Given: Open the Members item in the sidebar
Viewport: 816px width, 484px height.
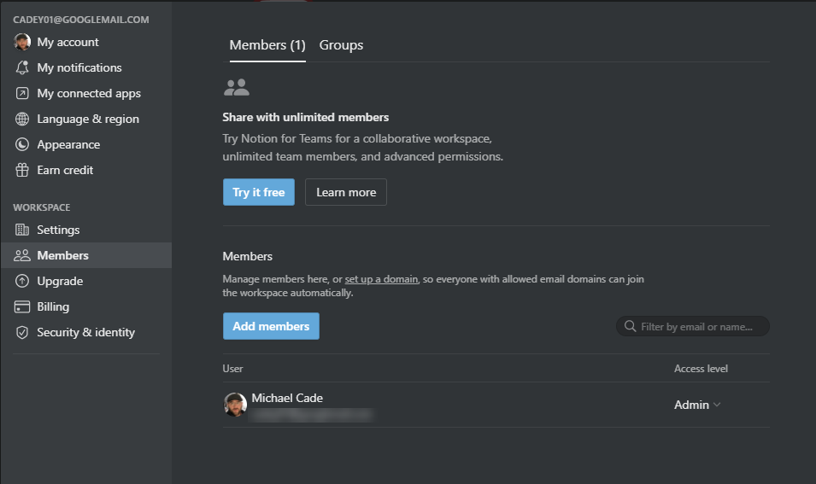Looking at the screenshot, I should coord(62,255).
